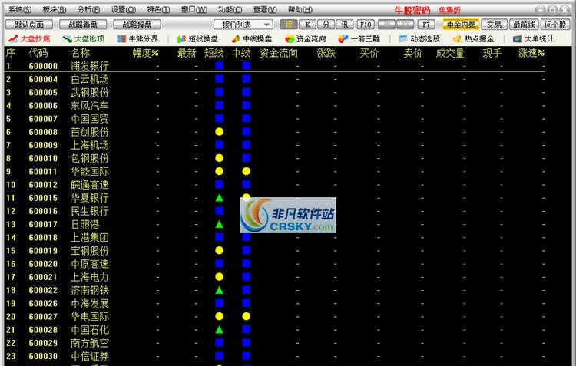576x366 pixels.
Task: Toggle the 分 time-share view button
Action: point(326,25)
